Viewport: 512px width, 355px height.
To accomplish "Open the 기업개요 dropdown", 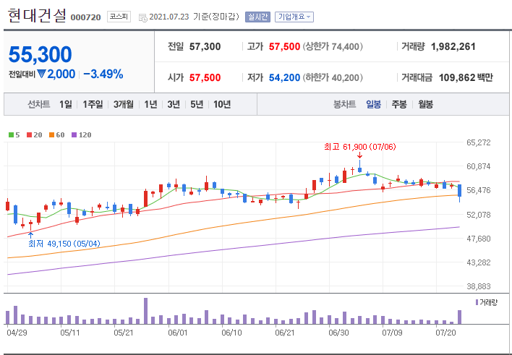I will click(x=294, y=17).
